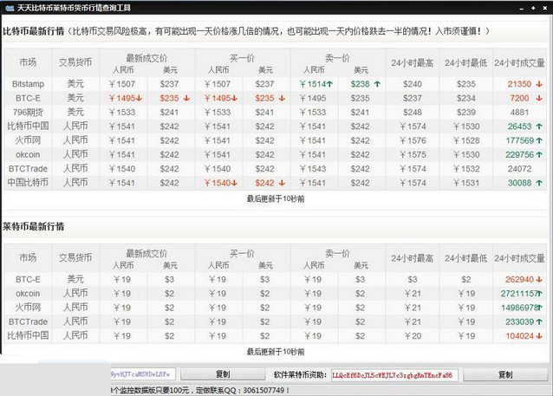Click green up arrow next to okcoin 229756 volume
553x396 pixels.
tap(539, 154)
